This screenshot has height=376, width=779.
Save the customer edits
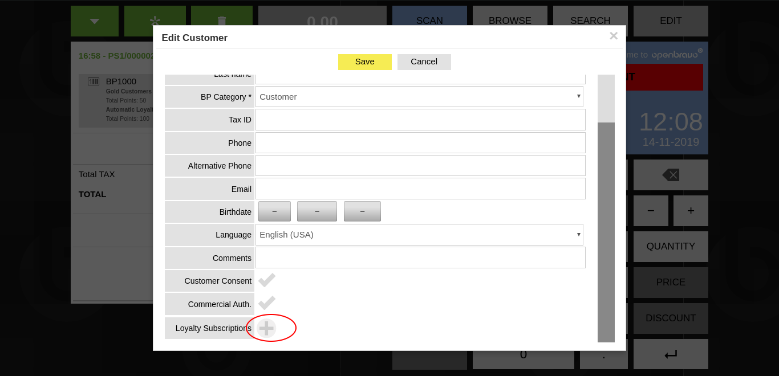tap(365, 62)
